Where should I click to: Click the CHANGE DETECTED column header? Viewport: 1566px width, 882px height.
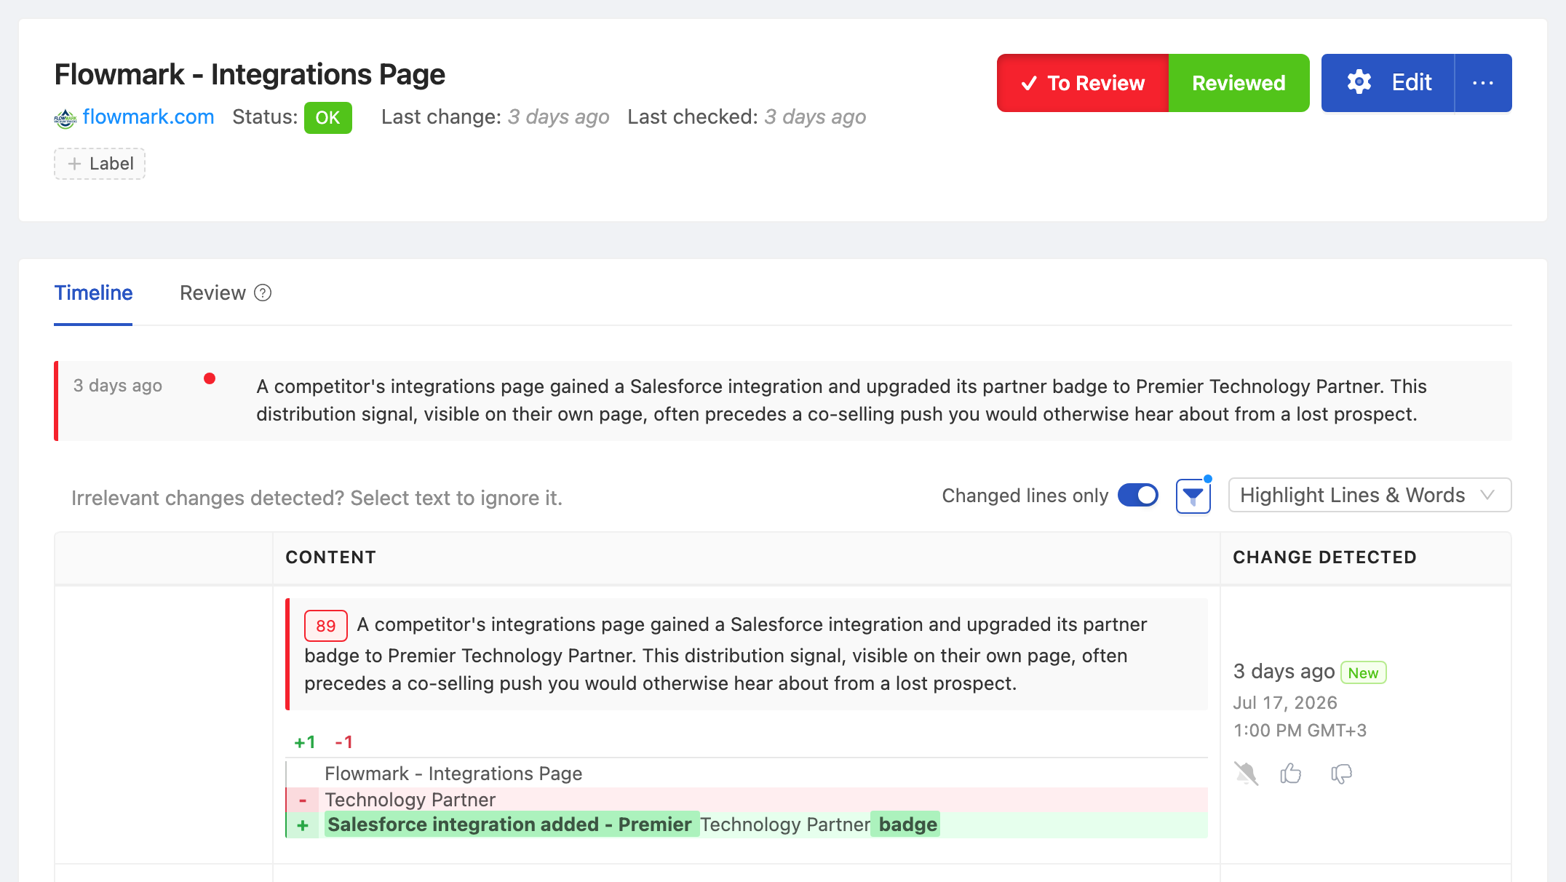1324,557
